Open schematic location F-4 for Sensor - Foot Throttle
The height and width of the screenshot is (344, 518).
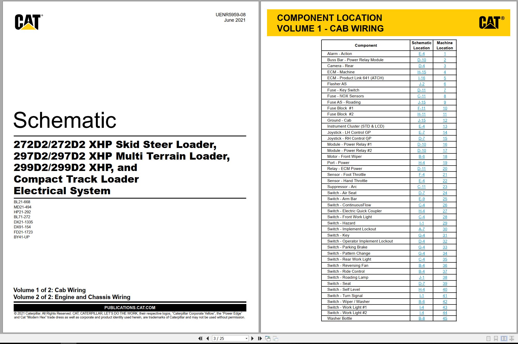tap(421, 175)
